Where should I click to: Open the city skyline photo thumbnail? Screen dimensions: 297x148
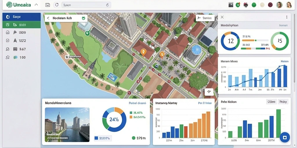67,125
